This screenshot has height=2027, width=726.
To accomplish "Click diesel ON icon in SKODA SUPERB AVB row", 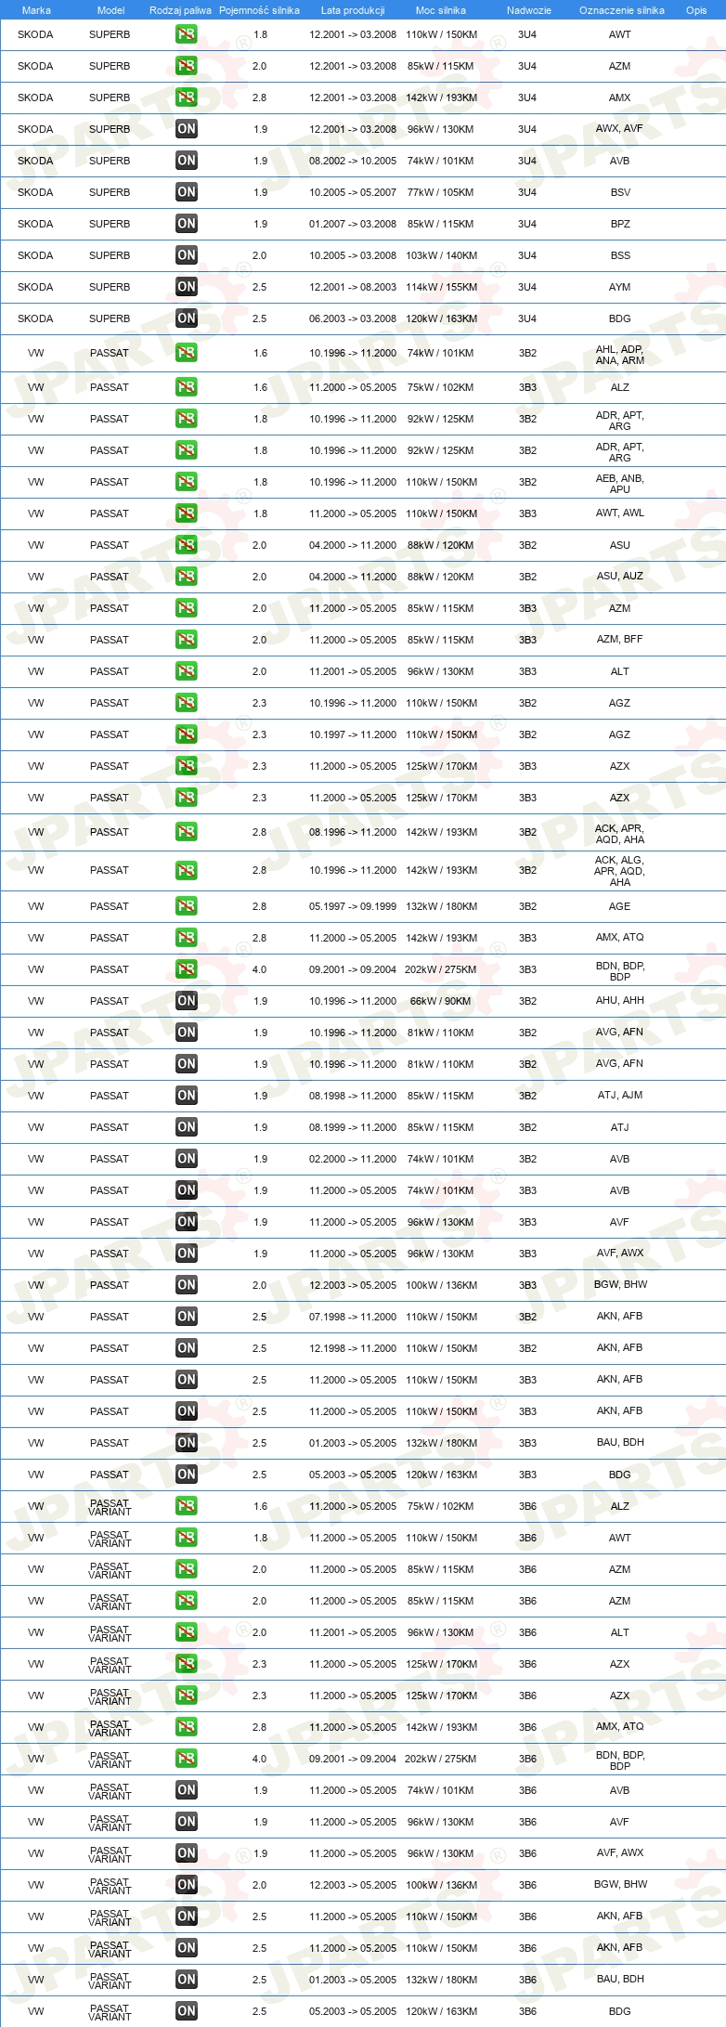I will click(x=187, y=161).
